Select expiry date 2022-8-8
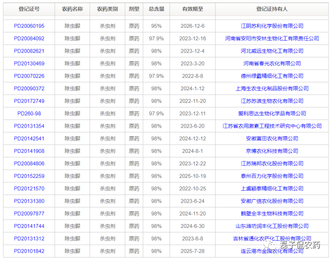 point(192,76)
